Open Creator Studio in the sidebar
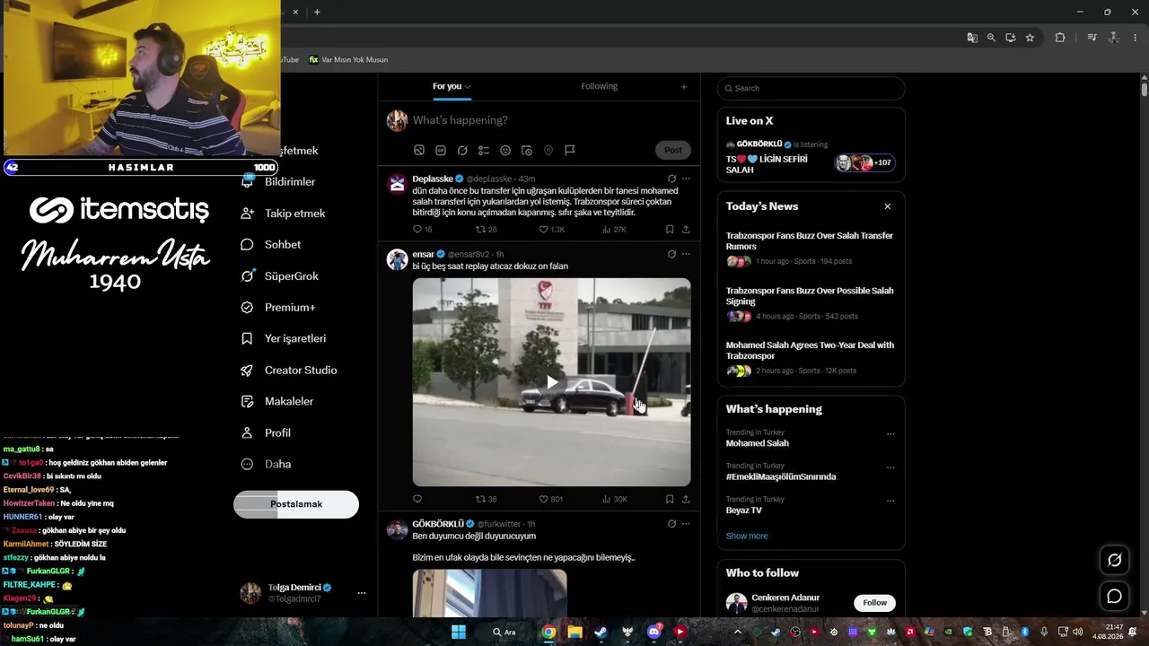 click(289, 371)
